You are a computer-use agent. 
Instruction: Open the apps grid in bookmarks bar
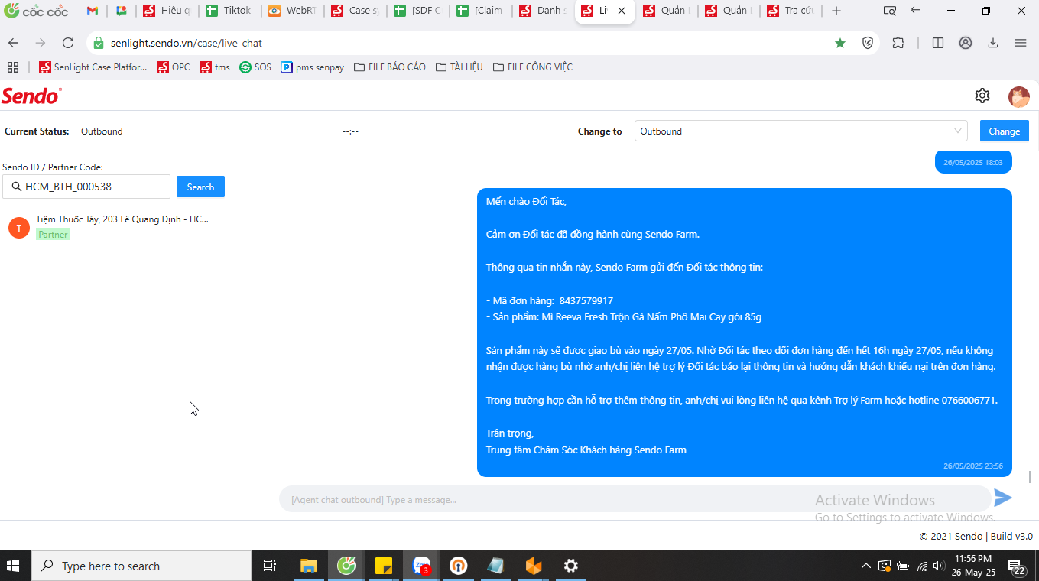click(x=13, y=67)
